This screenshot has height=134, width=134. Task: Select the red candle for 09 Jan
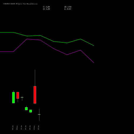click(18, 95)
